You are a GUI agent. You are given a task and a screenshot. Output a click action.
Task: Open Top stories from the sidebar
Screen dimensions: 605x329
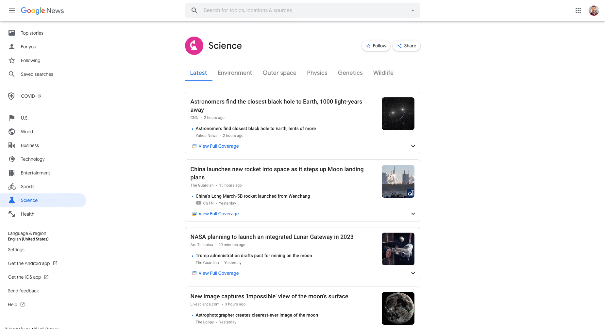(x=32, y=33)
